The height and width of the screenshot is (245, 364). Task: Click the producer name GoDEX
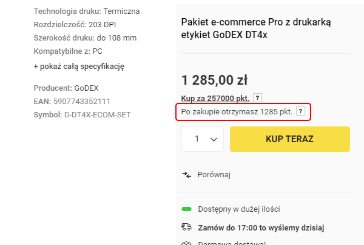click(86, 88)
